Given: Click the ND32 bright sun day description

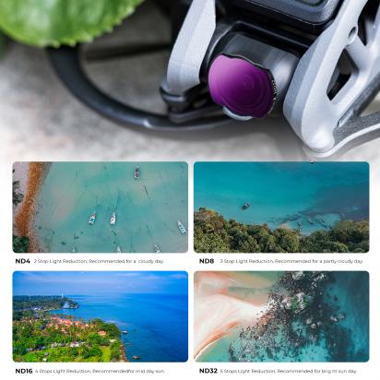Looking at the screenshot, I should [289, 372].
